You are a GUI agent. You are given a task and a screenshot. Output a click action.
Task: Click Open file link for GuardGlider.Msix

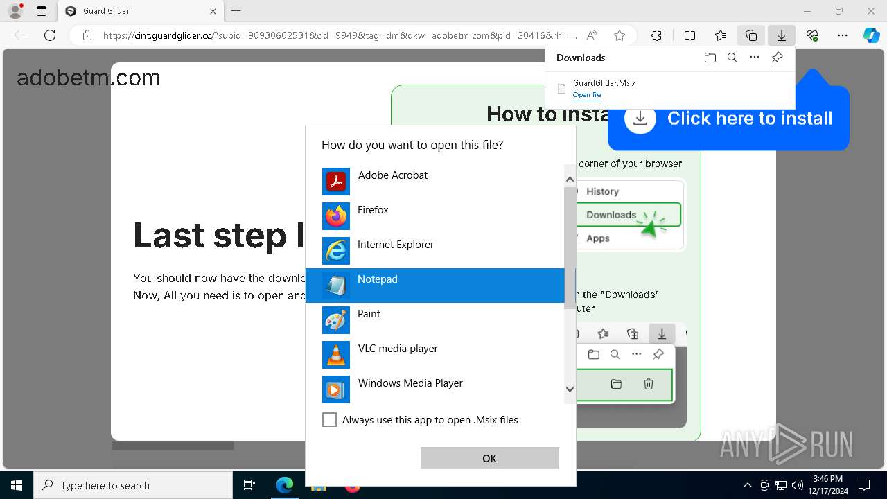587,95
